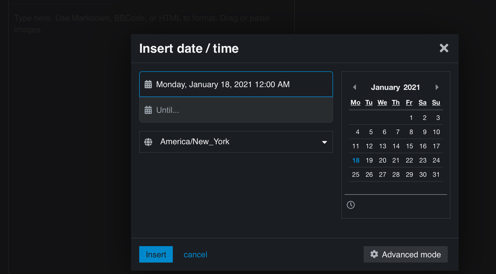Viewport: 496px width, 274px height.
Task: Click the timezone dropdown caret arrow
Action: 324,142
